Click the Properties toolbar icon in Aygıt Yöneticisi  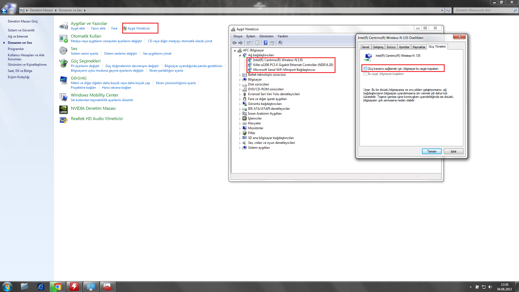[x=257, y=43]
